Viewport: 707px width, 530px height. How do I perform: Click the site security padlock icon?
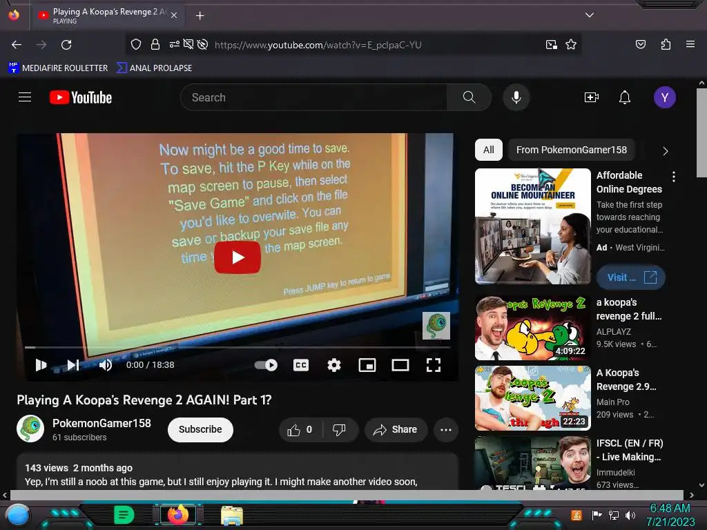(155, 44)
